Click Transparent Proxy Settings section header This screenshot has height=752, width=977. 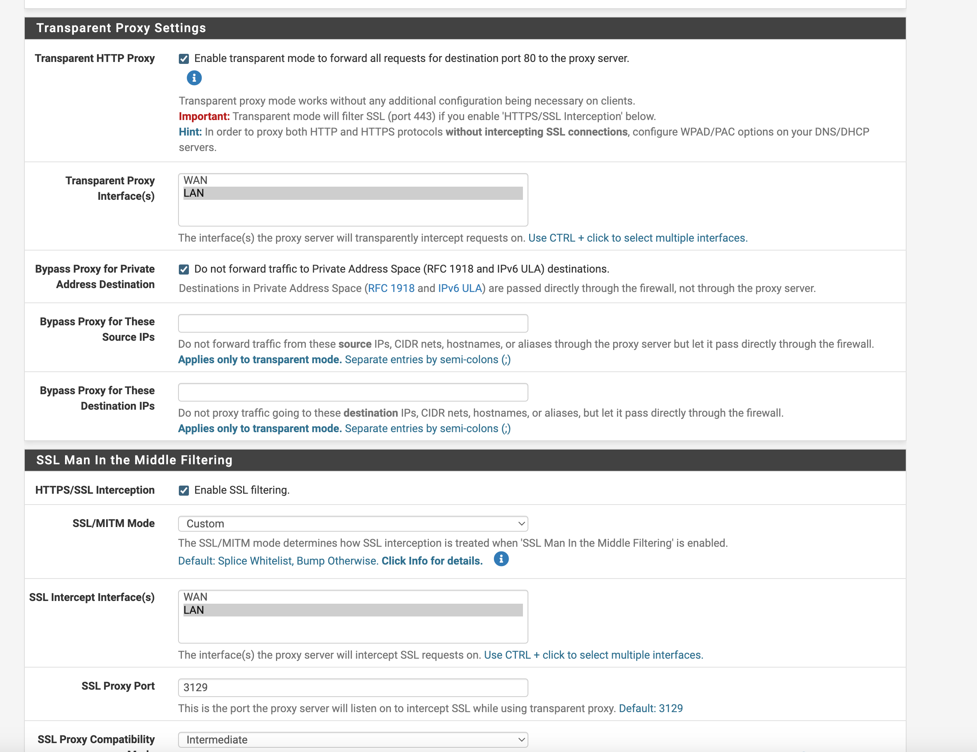coord(121,28)
